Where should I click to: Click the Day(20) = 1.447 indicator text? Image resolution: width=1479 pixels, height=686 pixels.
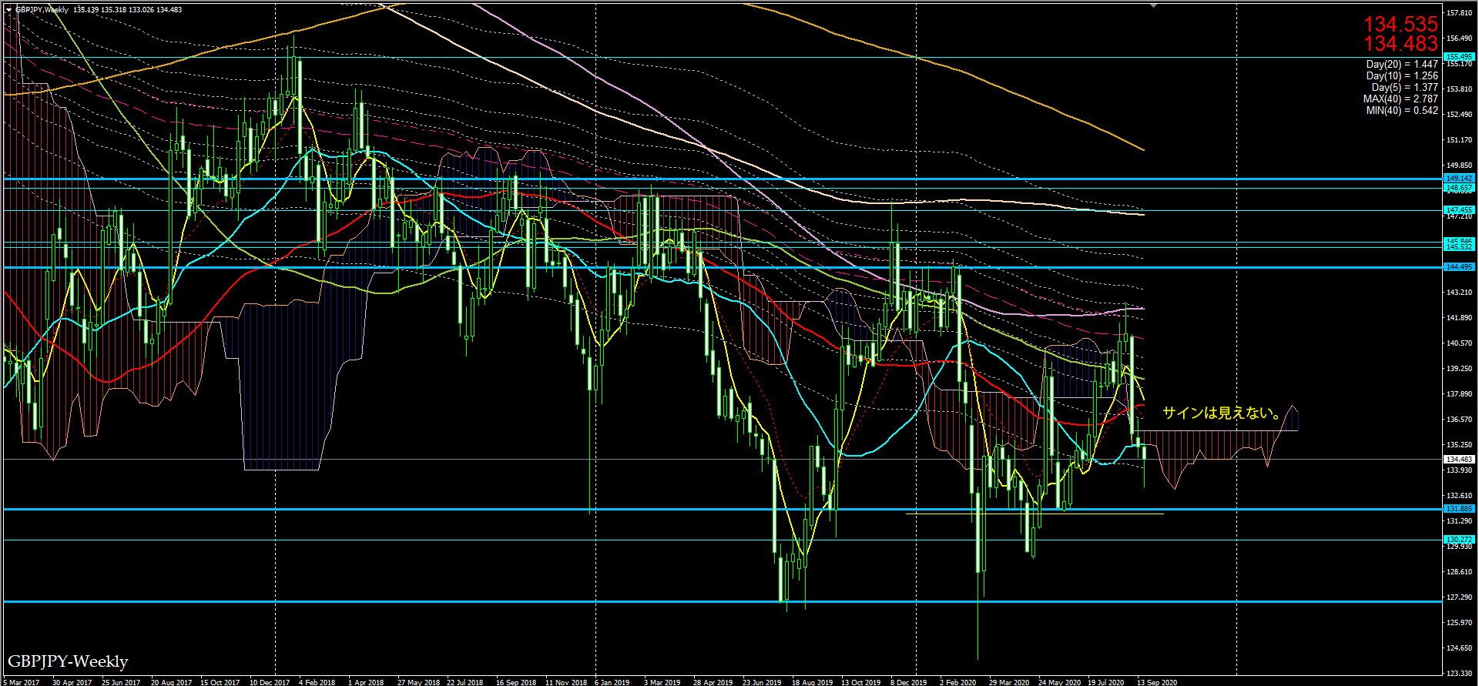[x=1401, y=65]
